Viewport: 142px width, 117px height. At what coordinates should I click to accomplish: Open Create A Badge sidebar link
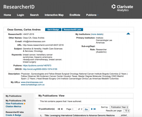[13, 115]
